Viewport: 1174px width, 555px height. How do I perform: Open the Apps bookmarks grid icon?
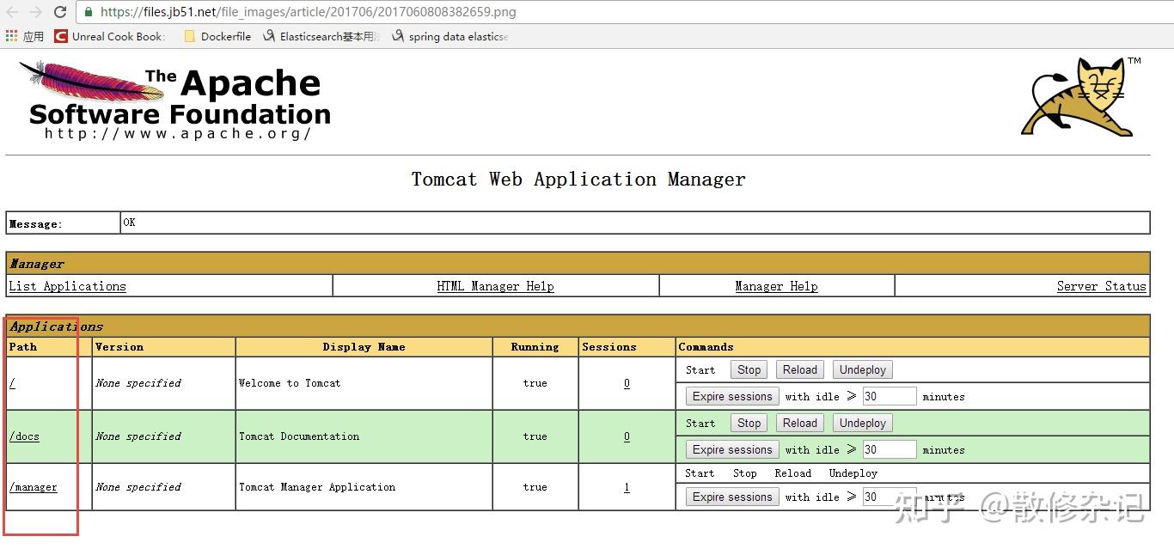pyautogui.click(x=11, y=36)
